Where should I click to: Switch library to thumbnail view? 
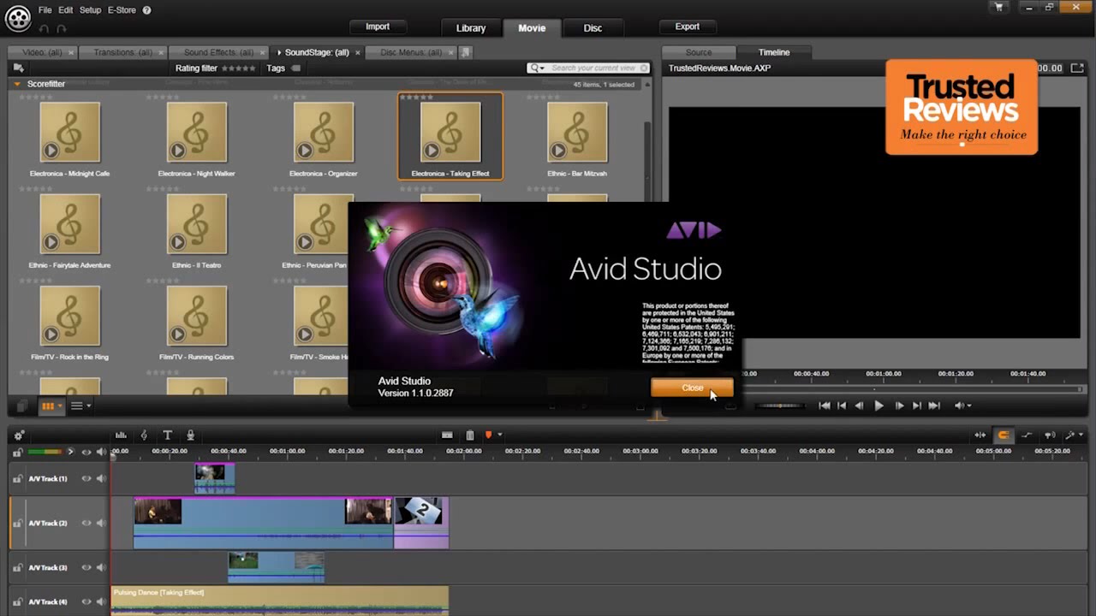(48, 406)
